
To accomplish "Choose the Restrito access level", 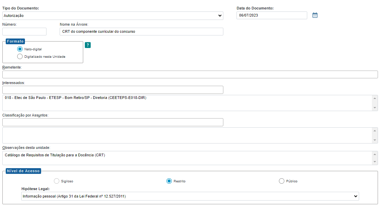I will (169, 181).
